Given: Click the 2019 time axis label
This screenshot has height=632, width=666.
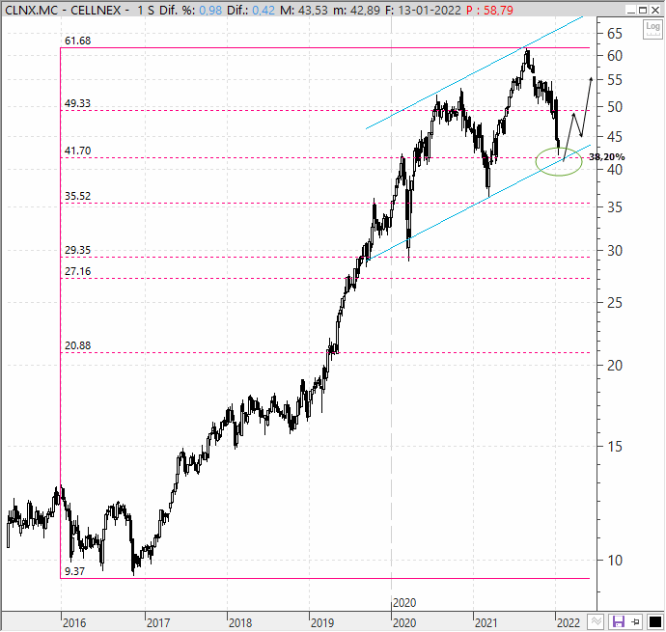Looking at the screenshot, I should 322,623.
